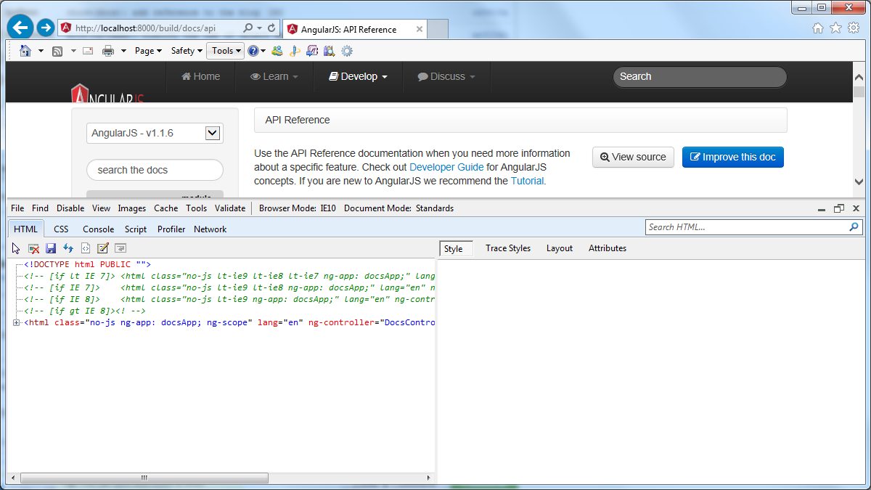Select the Layout pane tab

point(560,248)
